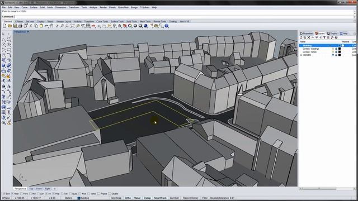Click the light bulb hide/show icon
Screen dimensions: 358x201
pyautogui.click(x=114, y=26)
